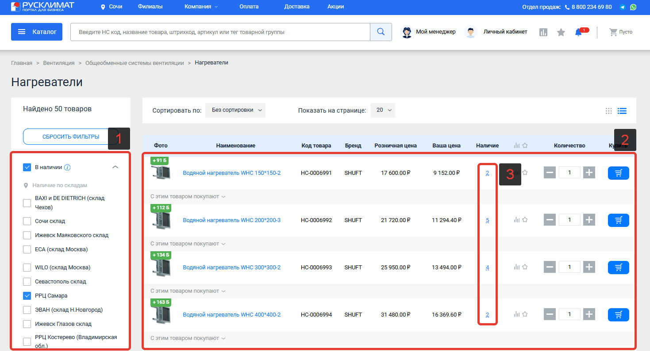Click the Telegram icon in top bar
The height and width of the screenshot is (351, 650).
[x=623, y=7]
